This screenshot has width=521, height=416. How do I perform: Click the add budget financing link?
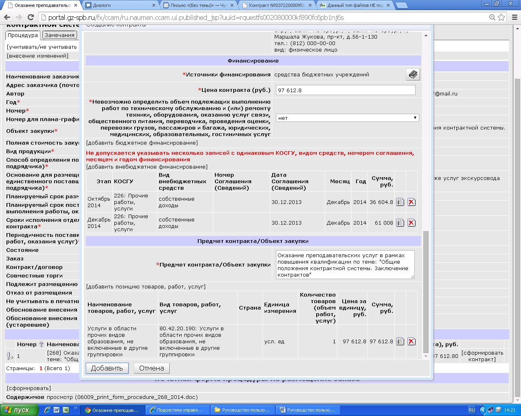pos(142,143)
